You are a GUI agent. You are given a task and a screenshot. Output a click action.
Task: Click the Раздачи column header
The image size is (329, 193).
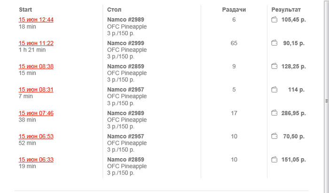(x=234, y=9)
